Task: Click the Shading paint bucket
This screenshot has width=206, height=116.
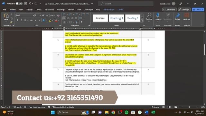Action: point(64,22)
